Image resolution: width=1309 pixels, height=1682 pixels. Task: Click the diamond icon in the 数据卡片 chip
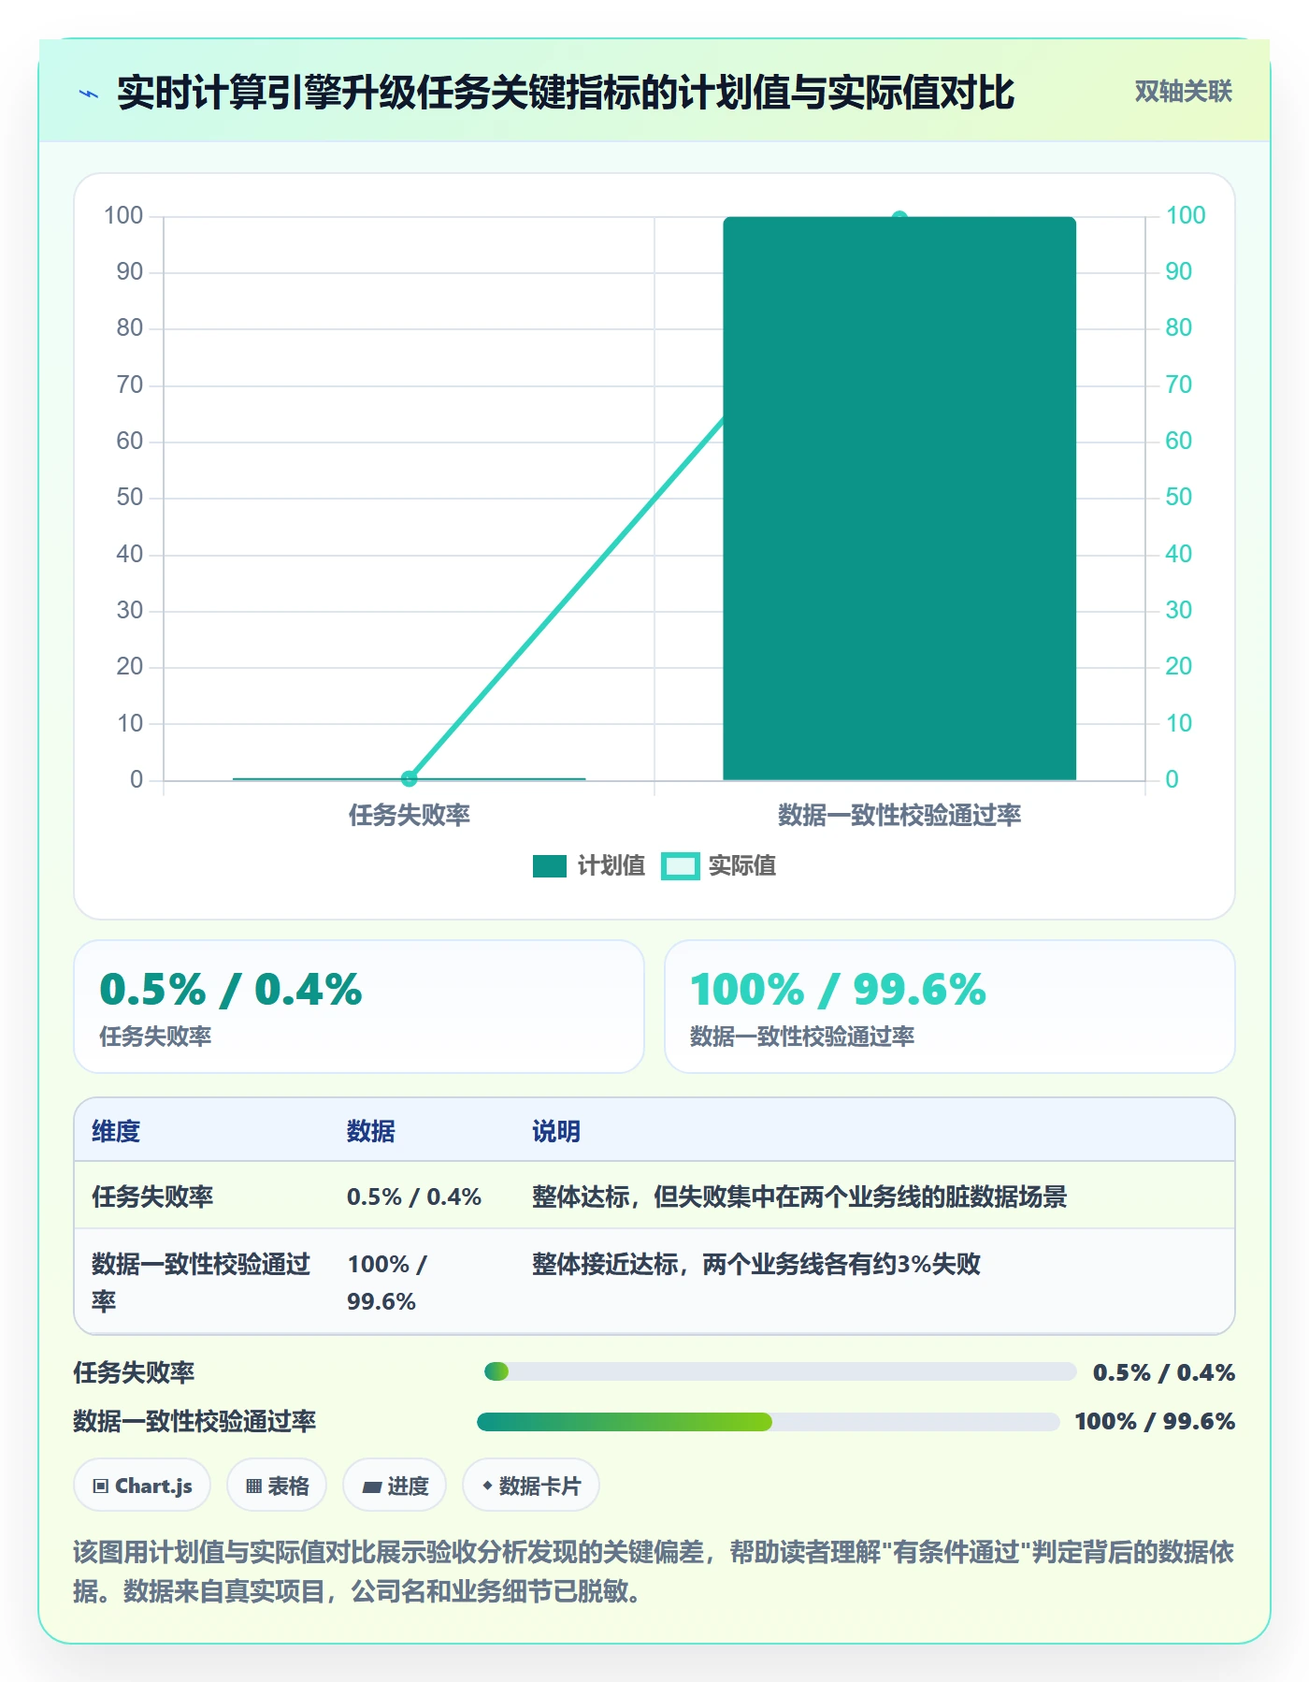[487, 1486]
